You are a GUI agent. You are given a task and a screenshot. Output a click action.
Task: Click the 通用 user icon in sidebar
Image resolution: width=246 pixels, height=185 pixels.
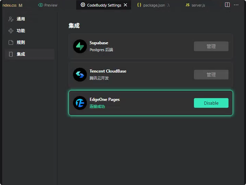pos(11,19)
